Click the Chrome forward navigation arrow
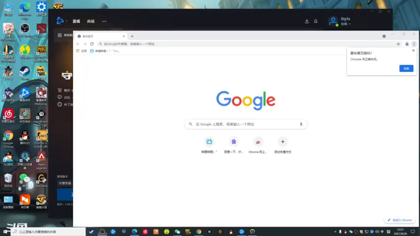The height and width of the screenshot is (236, 420). point(85,44)
